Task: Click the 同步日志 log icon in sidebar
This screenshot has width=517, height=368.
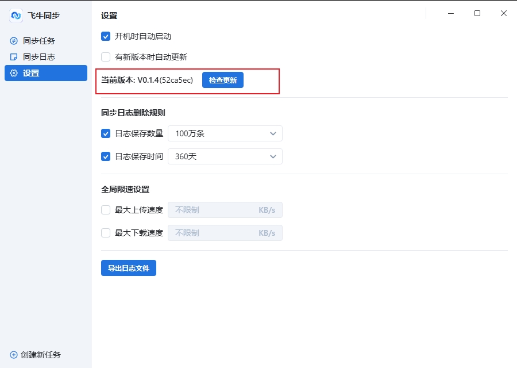Action: [14, 57]
